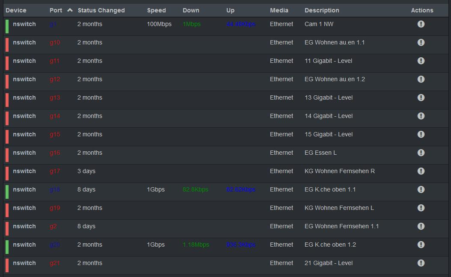
Task: Open the actions icon on the g18 row
Action: [421, 189]
